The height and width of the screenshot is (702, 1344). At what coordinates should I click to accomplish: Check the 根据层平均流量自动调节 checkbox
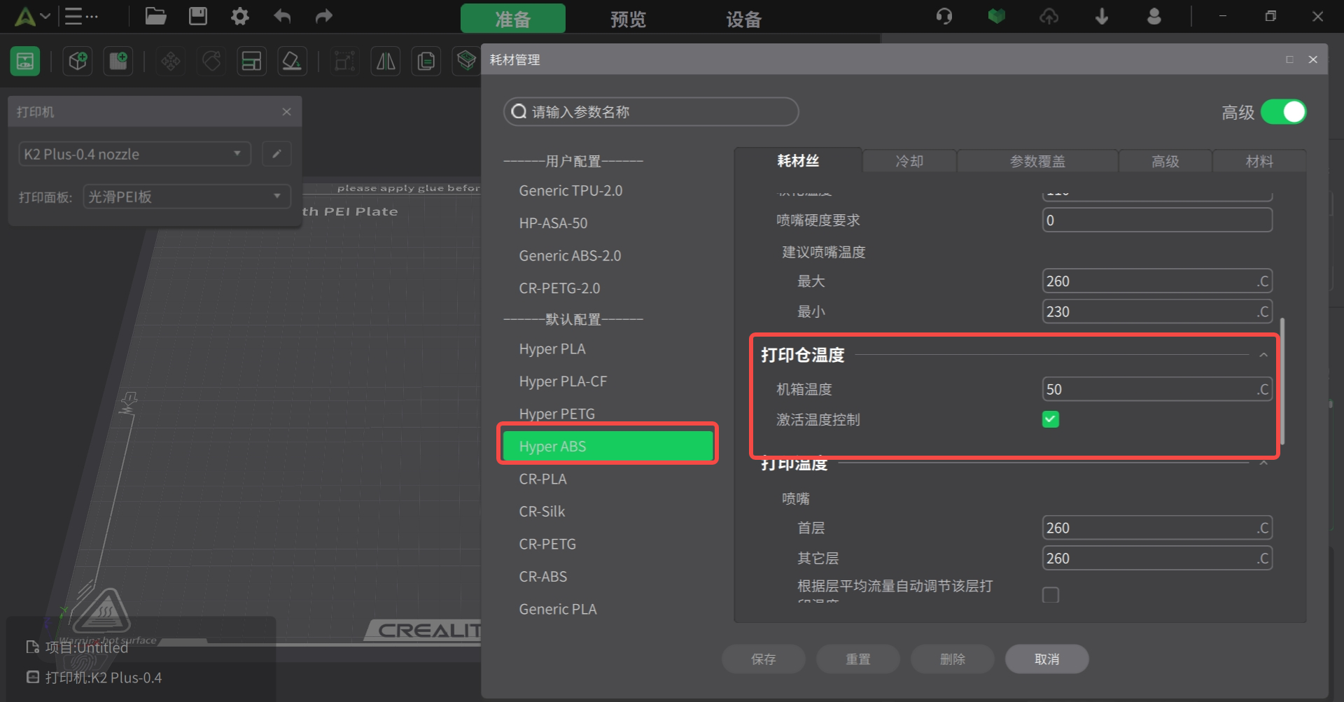pos(1051,595)
